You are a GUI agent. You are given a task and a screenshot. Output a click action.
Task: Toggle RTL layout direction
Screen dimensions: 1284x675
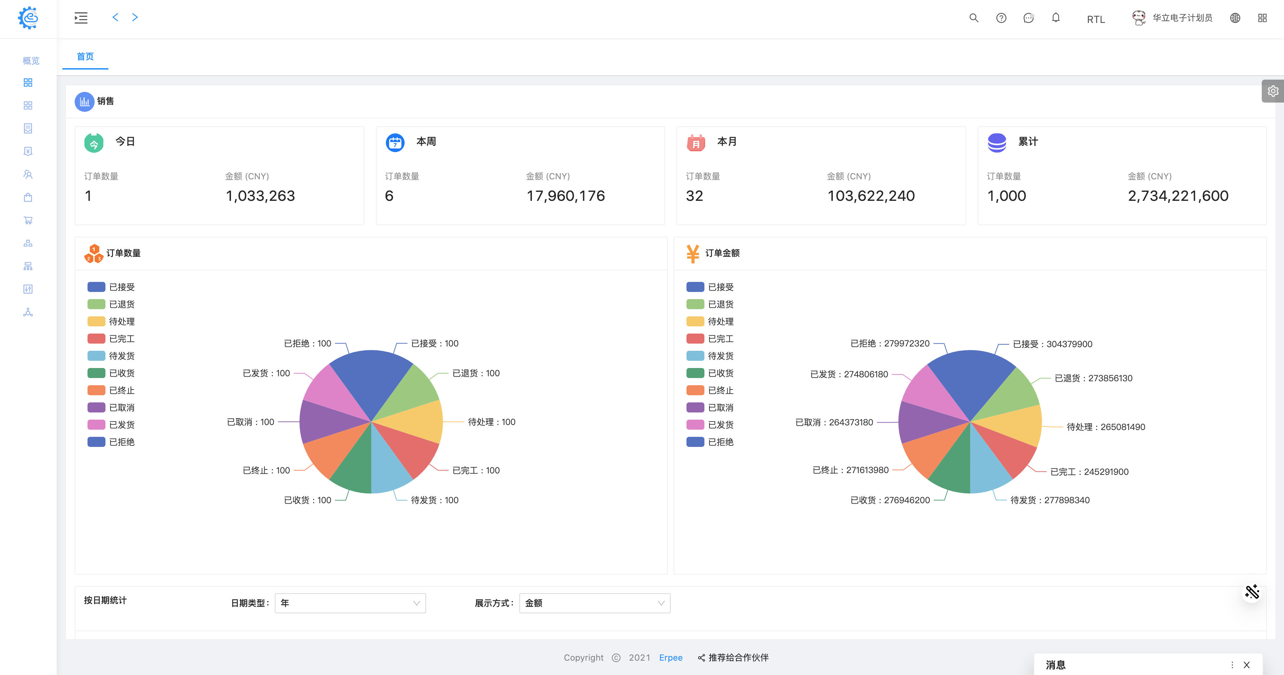point(1096,19)
